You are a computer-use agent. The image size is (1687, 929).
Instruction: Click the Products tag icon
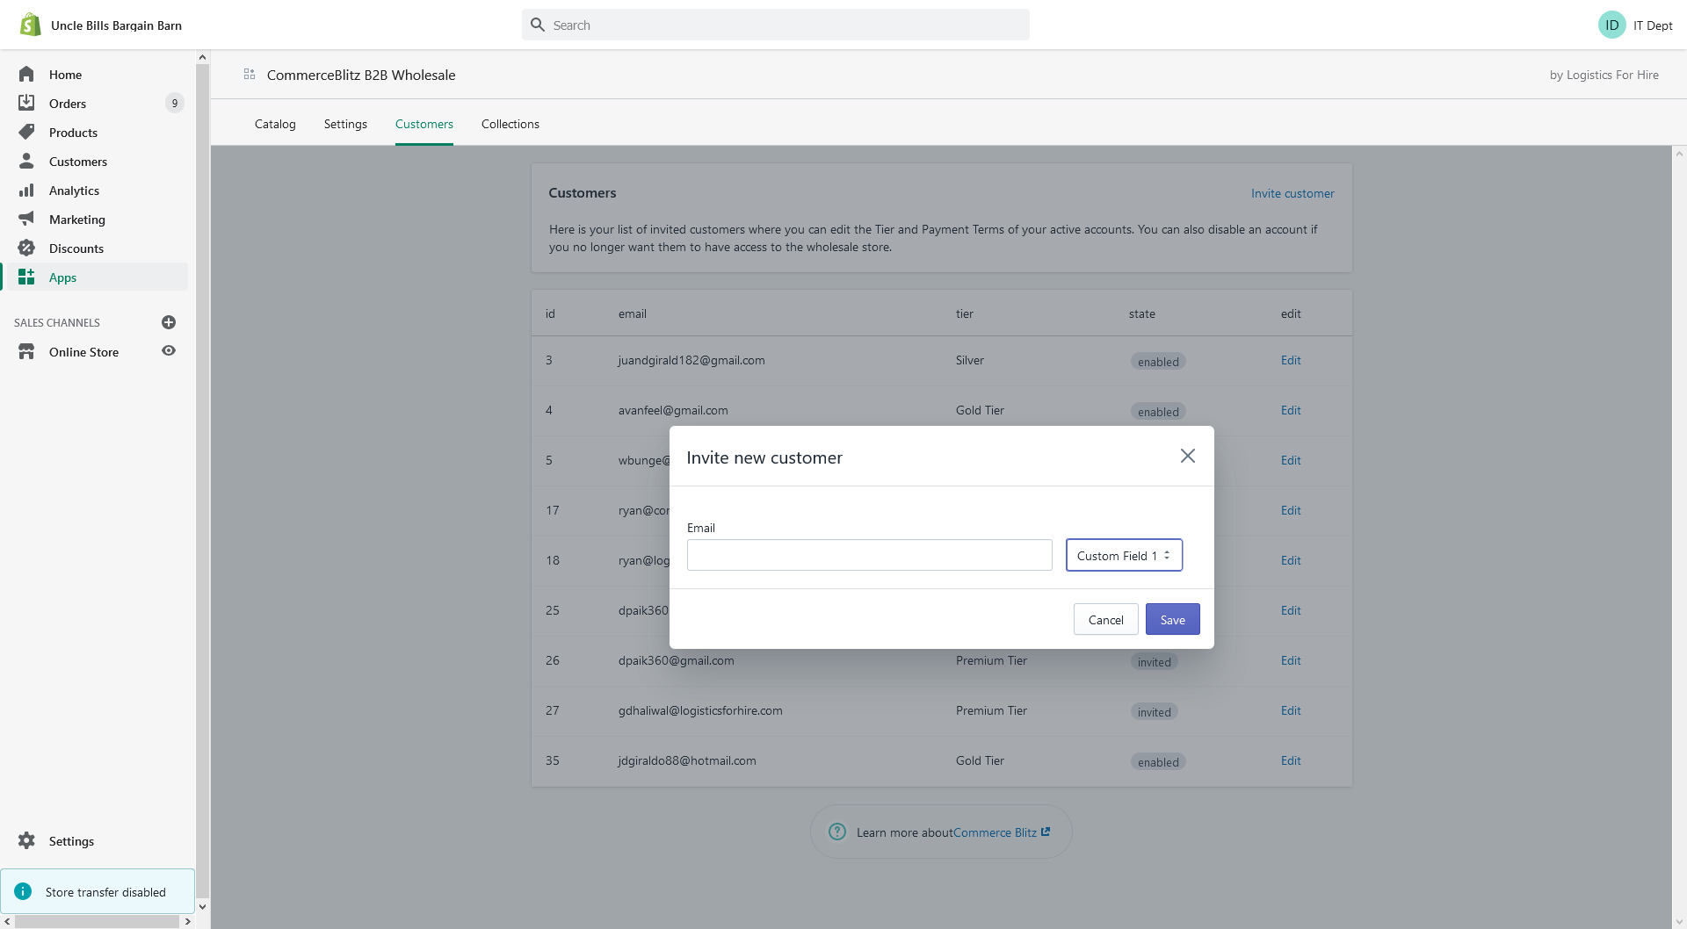click(26, 133)
